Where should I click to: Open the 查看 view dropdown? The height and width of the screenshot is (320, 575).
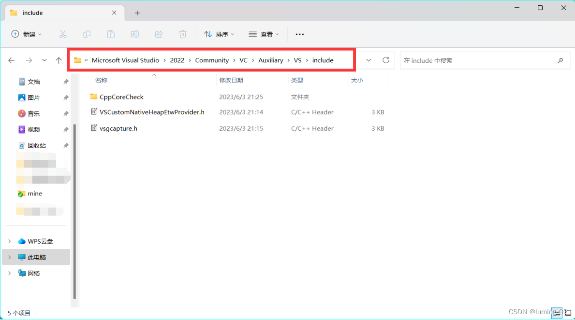[264, 34]
